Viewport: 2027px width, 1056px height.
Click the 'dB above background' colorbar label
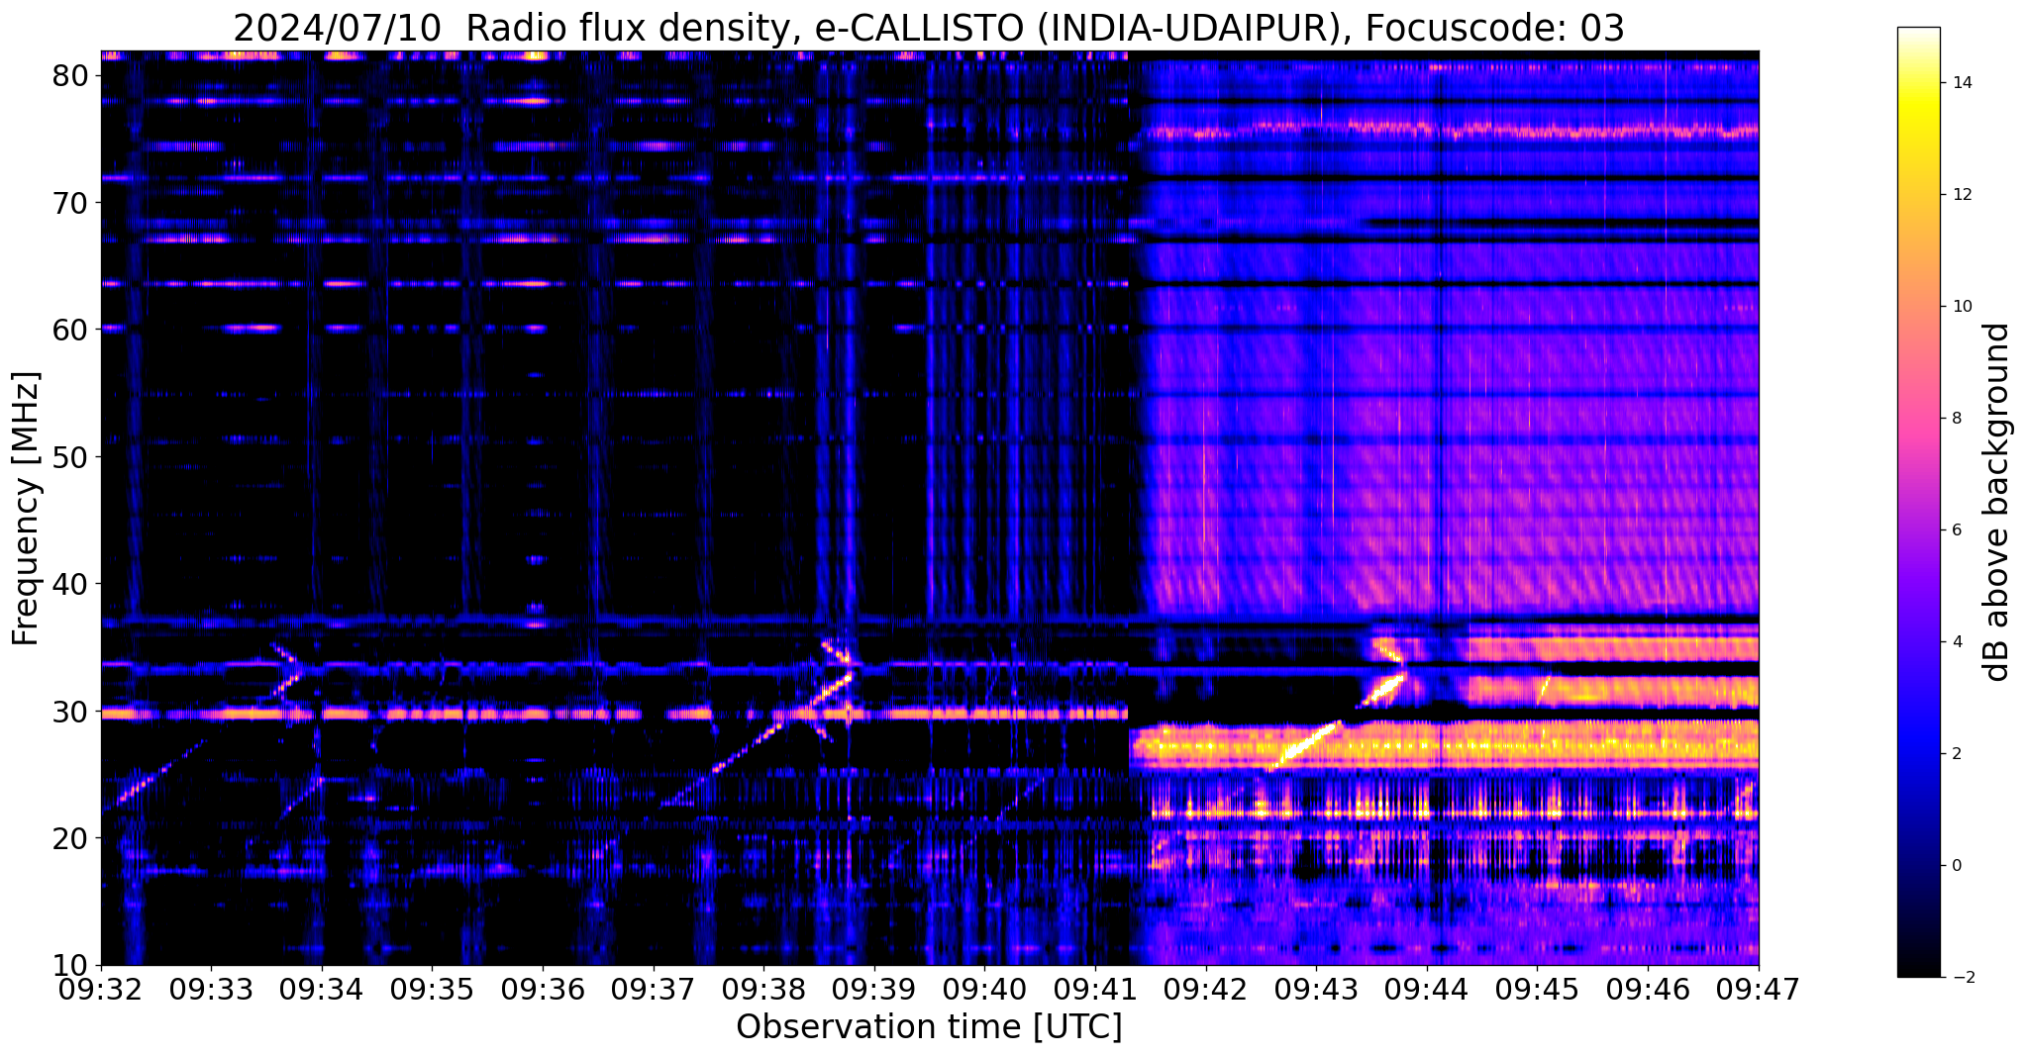tap(1997, 502)
